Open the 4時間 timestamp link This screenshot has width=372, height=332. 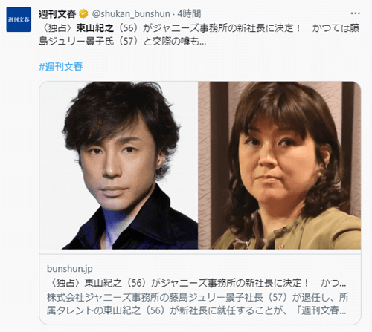click(189, 14)
